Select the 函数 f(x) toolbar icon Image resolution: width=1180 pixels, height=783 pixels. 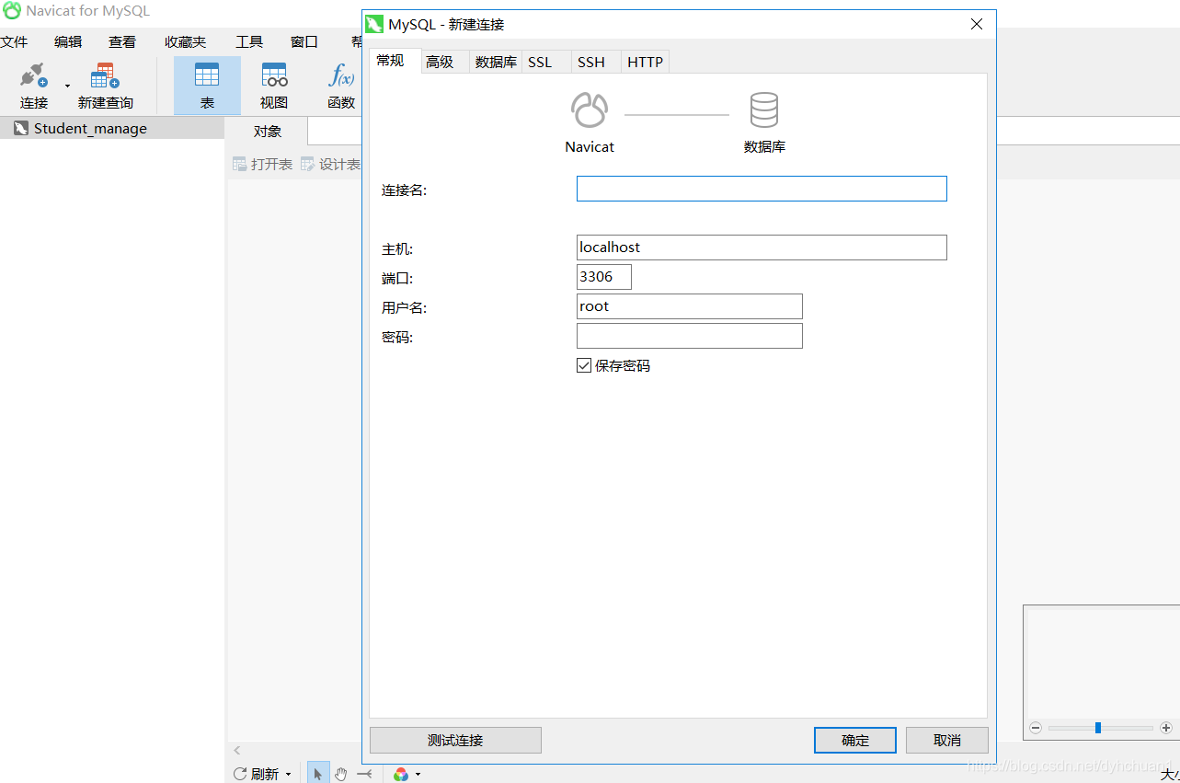(x=341, y=75)
